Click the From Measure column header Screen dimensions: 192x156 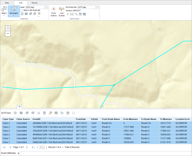(130, 119)
